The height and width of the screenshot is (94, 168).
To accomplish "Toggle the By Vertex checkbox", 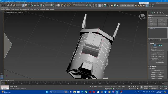I will 152,48.
